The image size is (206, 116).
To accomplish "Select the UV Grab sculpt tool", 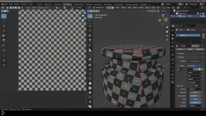I will coord(4,56).
